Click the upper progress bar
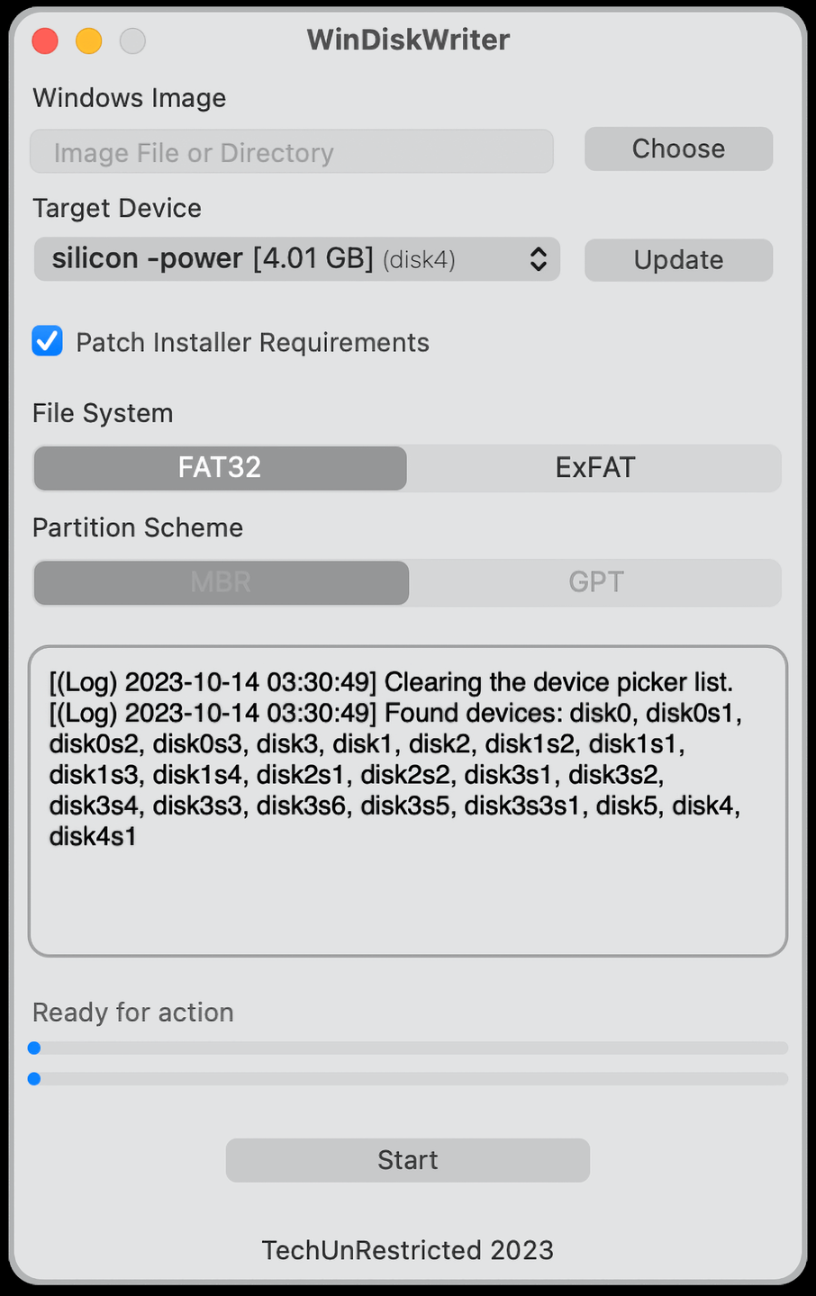The image size is (816, 1296). (410, 1048)
